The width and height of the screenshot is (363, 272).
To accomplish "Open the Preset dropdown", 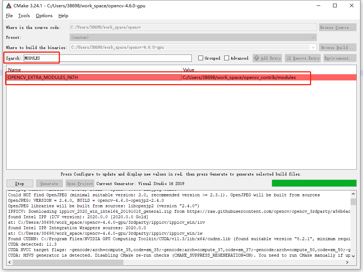I will (193, 37).
